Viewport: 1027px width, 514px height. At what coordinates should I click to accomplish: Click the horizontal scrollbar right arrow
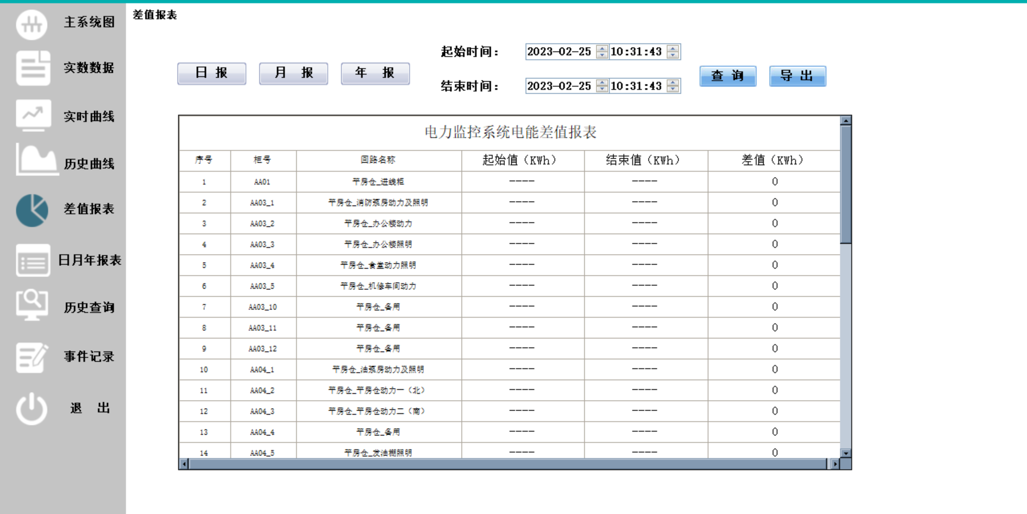coord(835,463)
